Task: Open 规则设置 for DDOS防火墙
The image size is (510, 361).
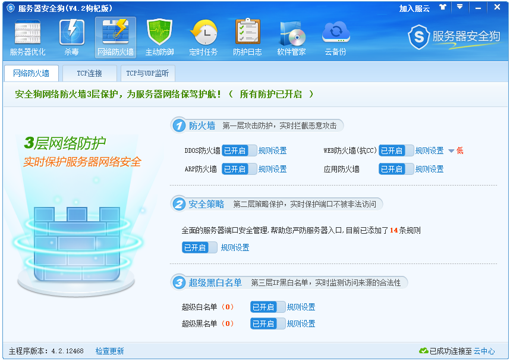Action: click(273, 150)
